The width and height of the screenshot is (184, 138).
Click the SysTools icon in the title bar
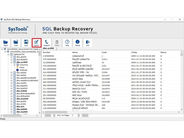[x=1, y=20]
